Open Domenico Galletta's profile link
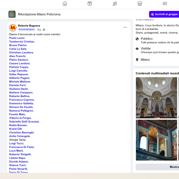Viewport: 179px width, 179px height. [21, 103]
